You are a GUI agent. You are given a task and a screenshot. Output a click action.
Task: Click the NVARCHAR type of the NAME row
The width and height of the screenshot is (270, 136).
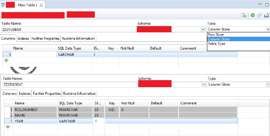75,115
